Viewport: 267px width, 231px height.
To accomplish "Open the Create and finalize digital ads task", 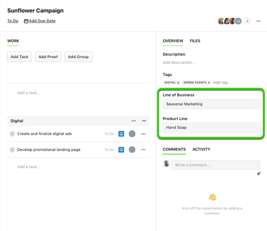I will click(44, 134).
